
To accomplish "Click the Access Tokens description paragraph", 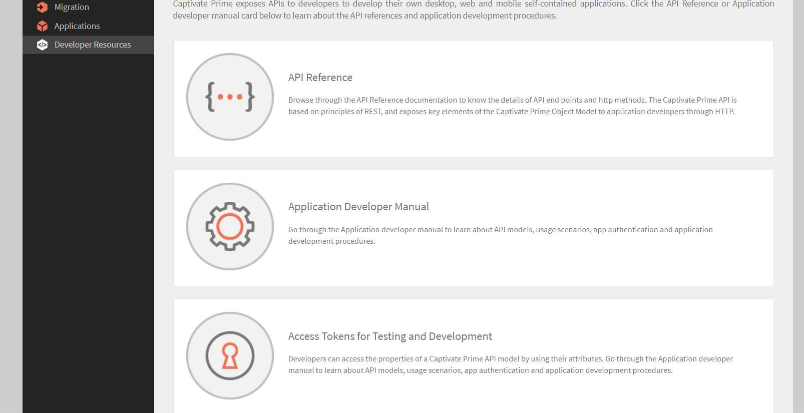I will click(x=511, y=364).
